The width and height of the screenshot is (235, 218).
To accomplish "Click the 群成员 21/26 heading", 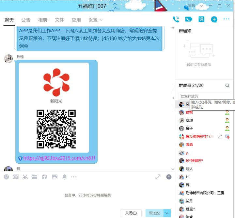I will (191, 86).
